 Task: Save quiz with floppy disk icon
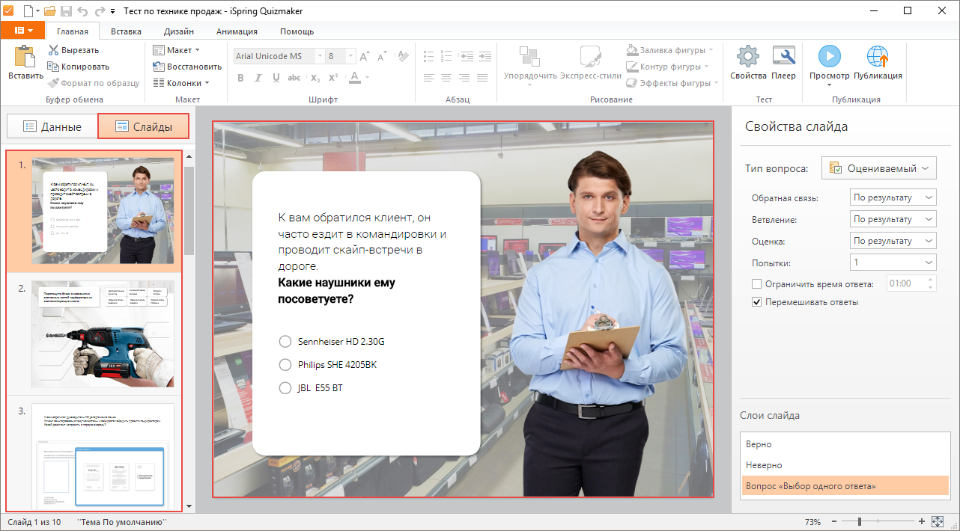click(66, 10)
